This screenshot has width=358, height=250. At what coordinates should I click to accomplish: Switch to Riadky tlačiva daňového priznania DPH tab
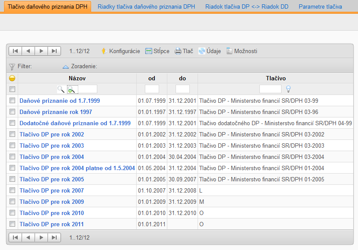(146, 6)
